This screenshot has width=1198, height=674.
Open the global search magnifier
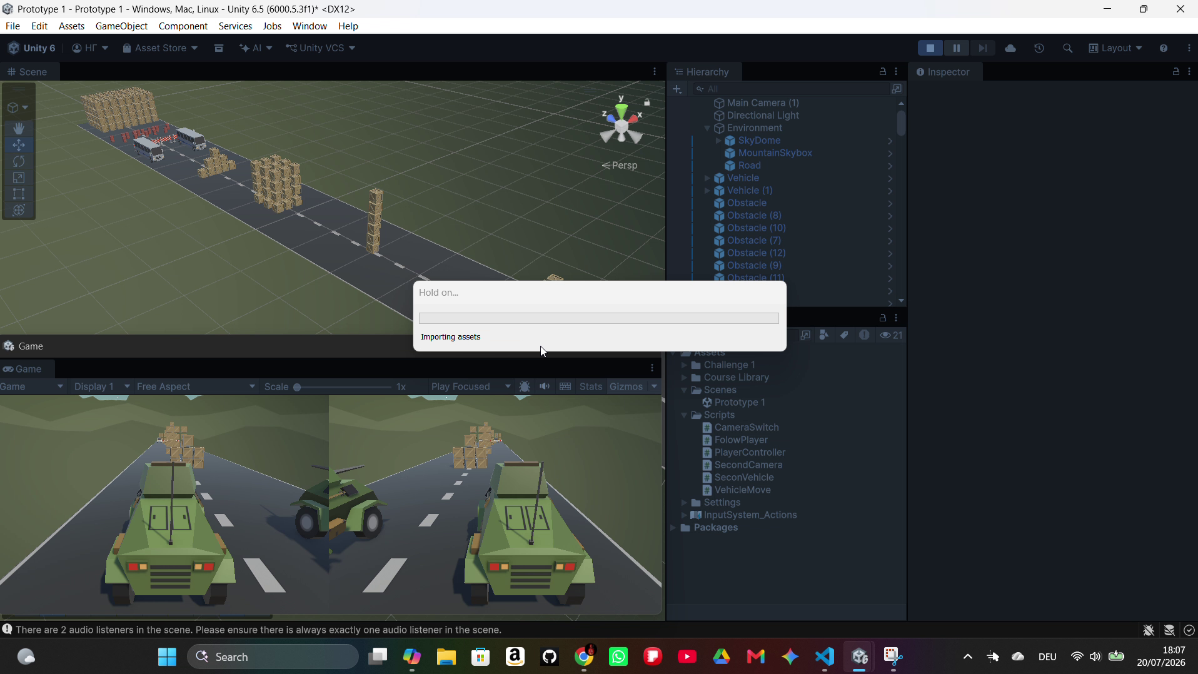click(1068, 48)
